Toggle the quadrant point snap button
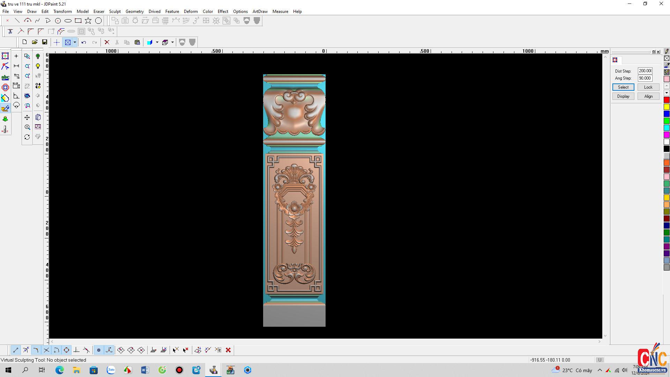Screen dimensions: 670x377 point(66,350)
